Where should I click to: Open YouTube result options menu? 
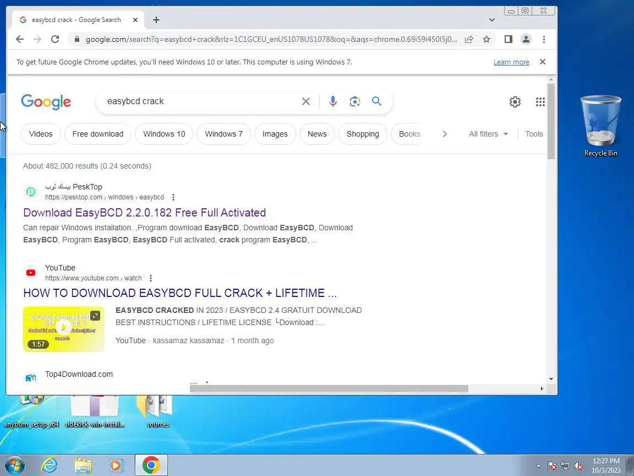(150, 278)
